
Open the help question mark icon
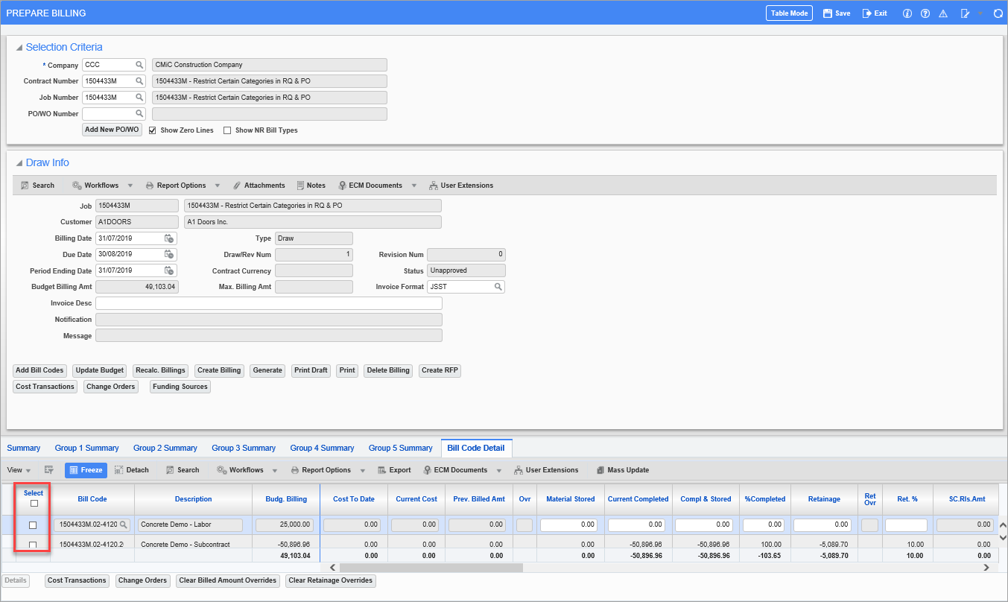coord(925,13)
